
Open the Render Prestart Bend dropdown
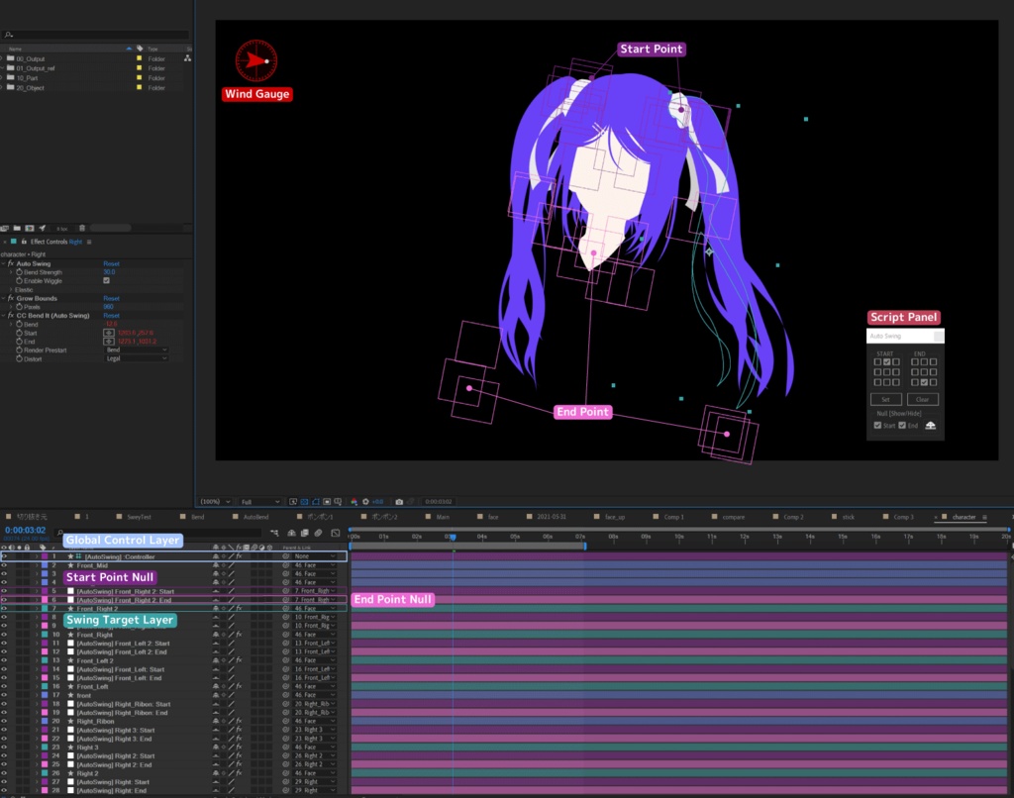pos(137,349)
